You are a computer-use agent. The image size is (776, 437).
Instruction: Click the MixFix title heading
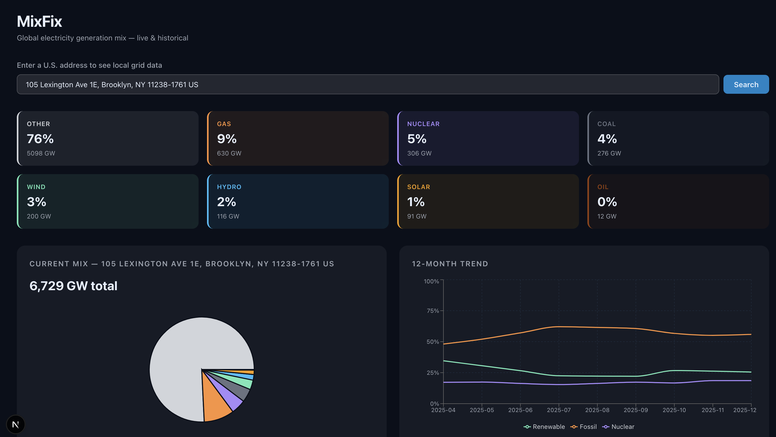[39, 21]
